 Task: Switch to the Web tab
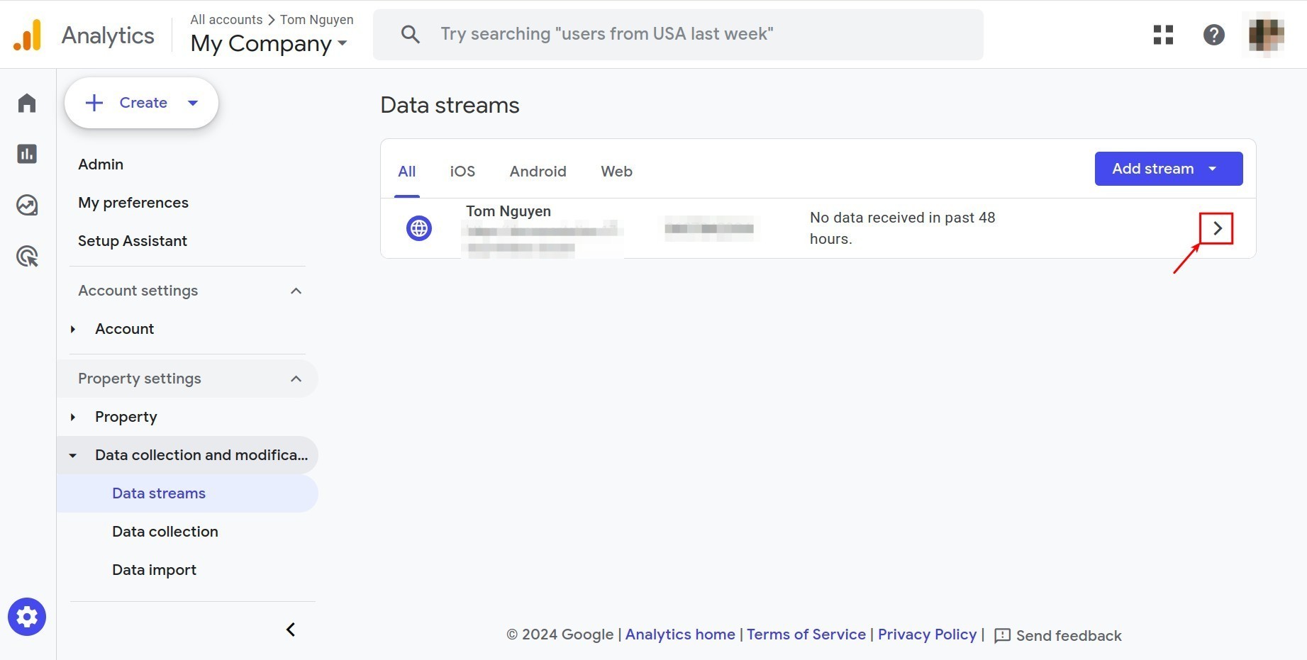[616, 172]
